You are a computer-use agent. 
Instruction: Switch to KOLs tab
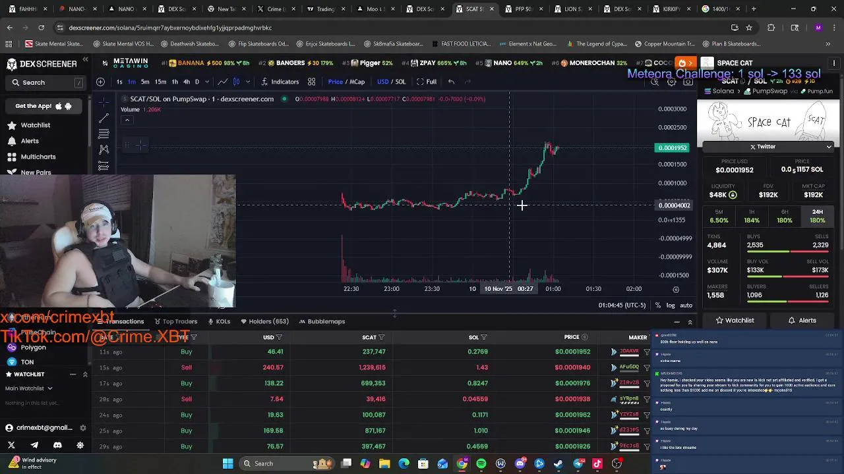tap(219, 321)
